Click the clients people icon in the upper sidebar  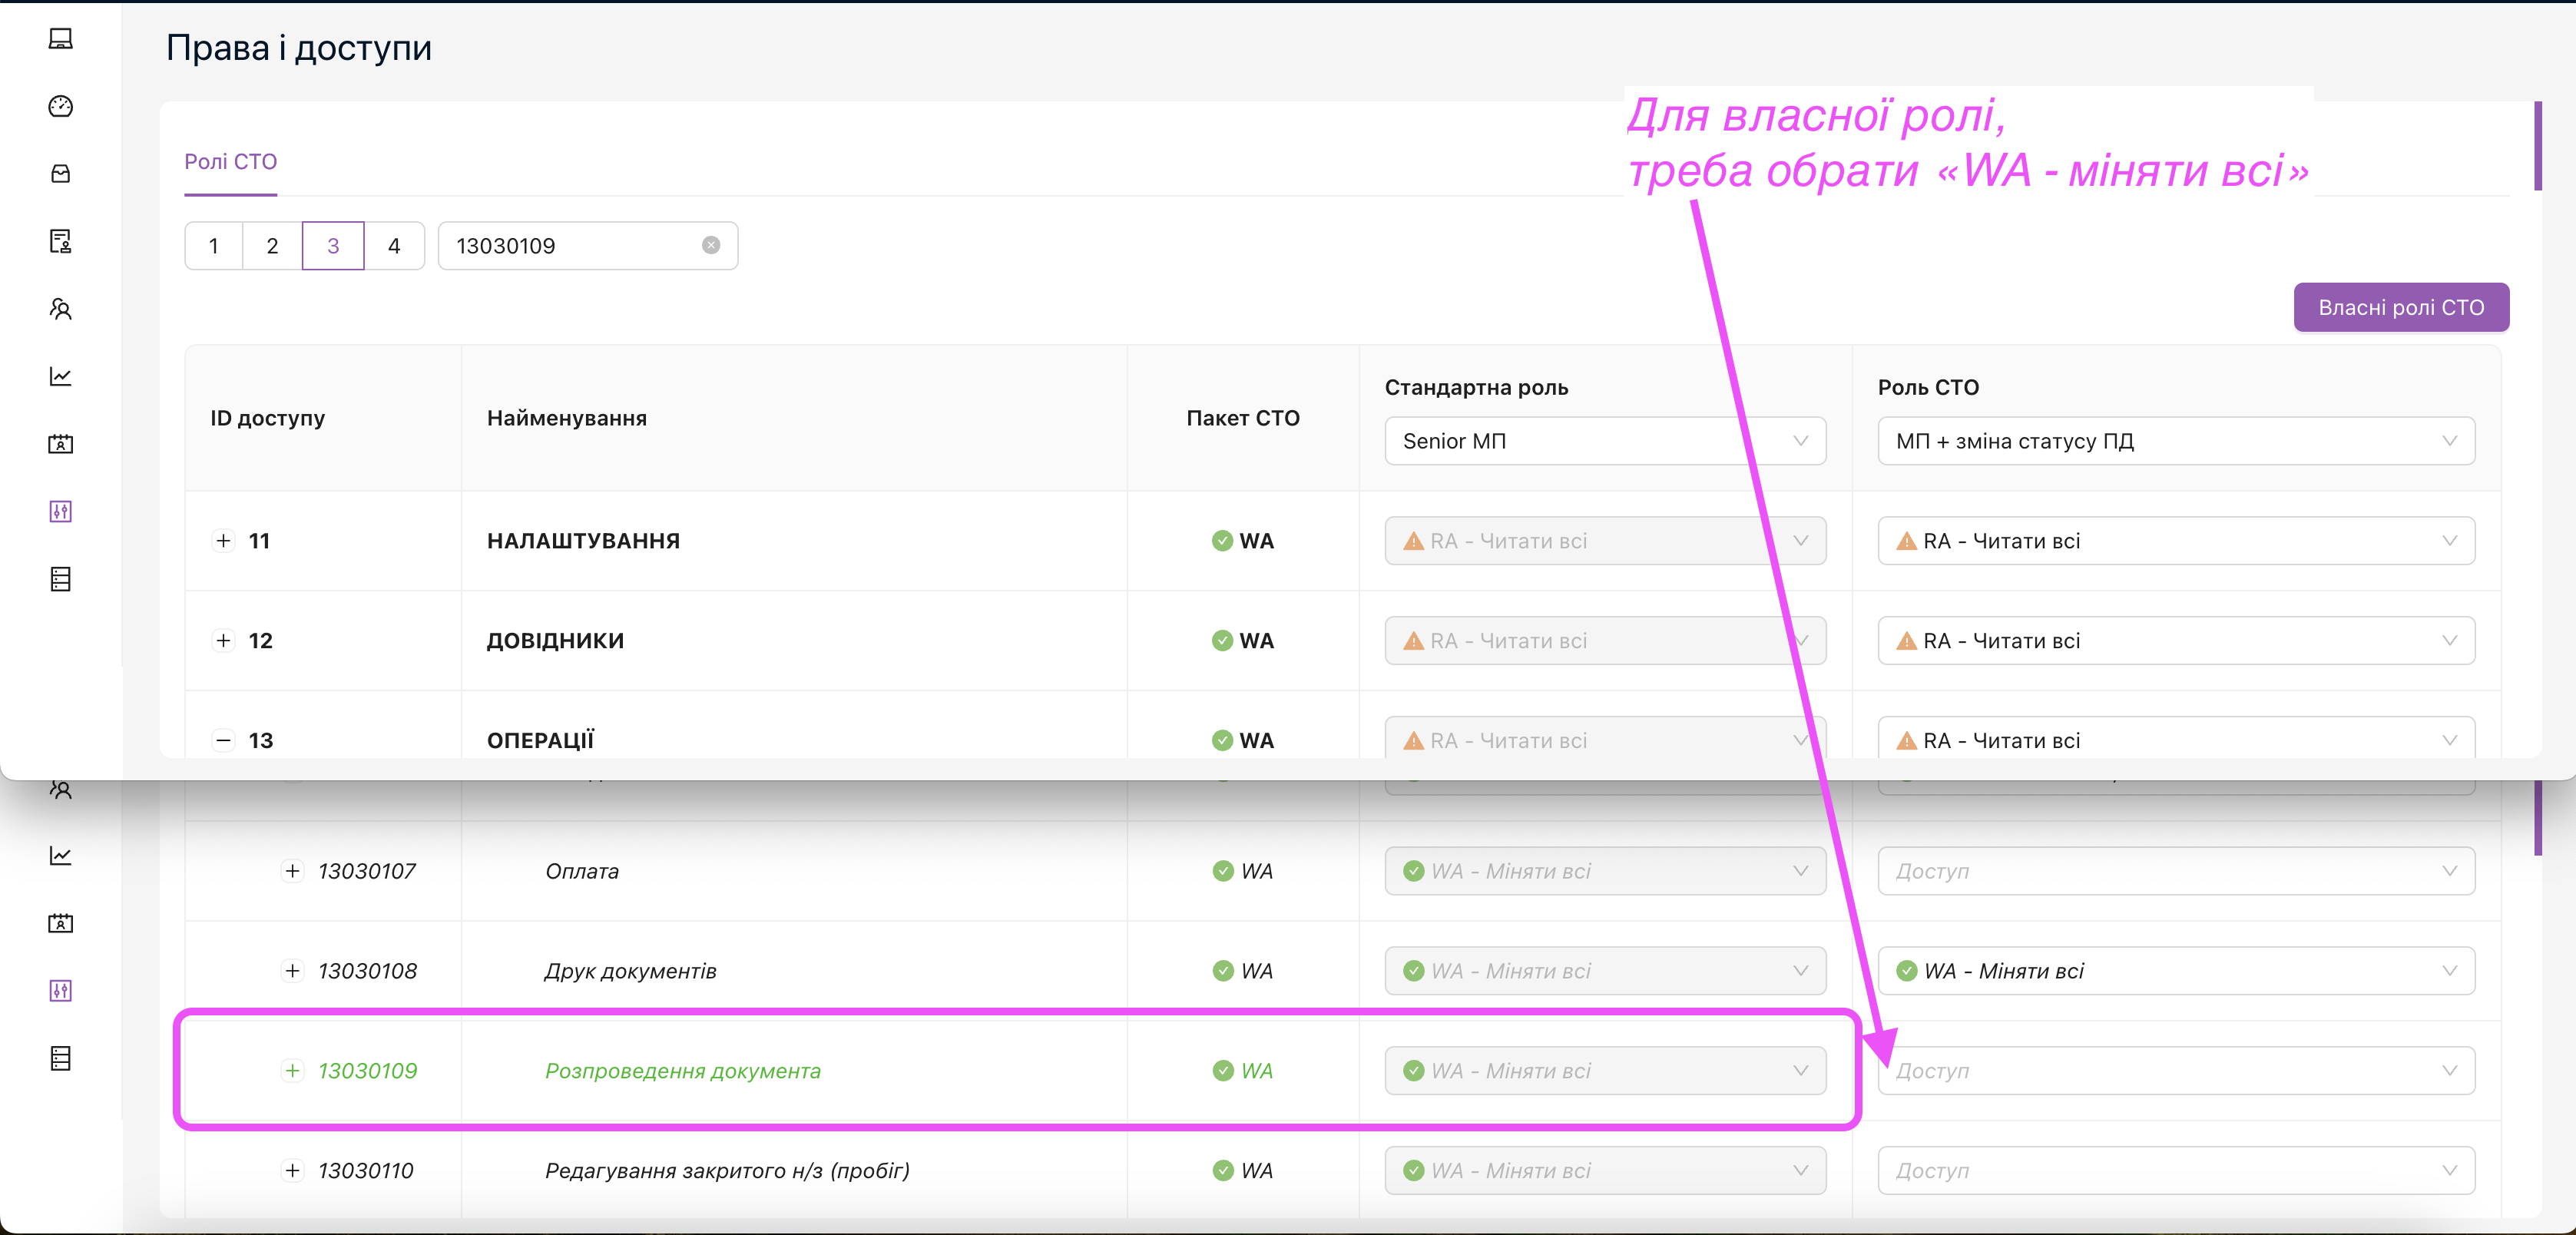coord(60,309)
